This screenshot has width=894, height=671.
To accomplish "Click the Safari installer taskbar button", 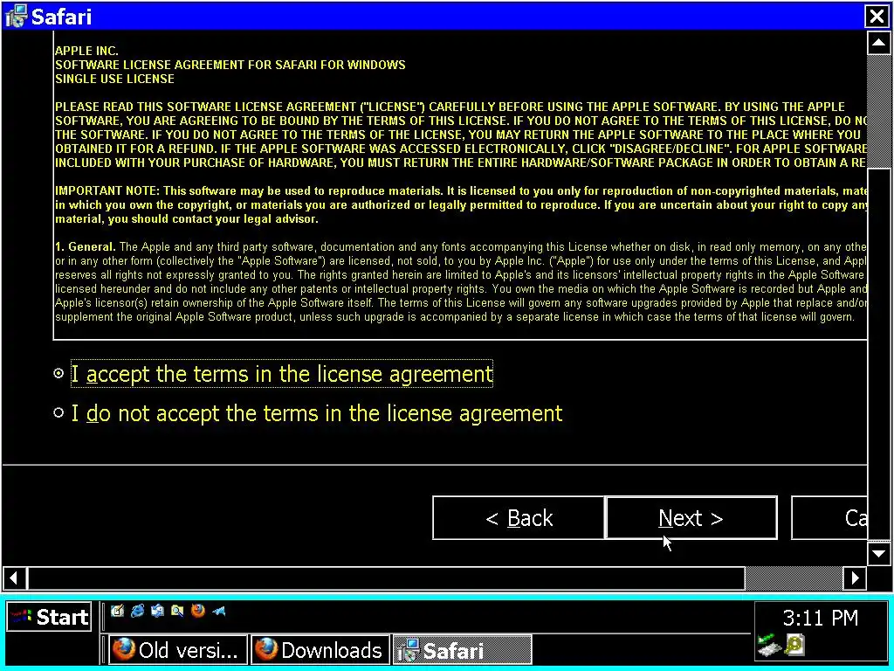I will point(463,650).
